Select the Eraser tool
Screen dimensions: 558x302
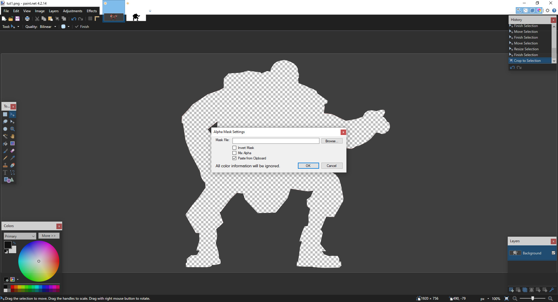click(12, 151)
